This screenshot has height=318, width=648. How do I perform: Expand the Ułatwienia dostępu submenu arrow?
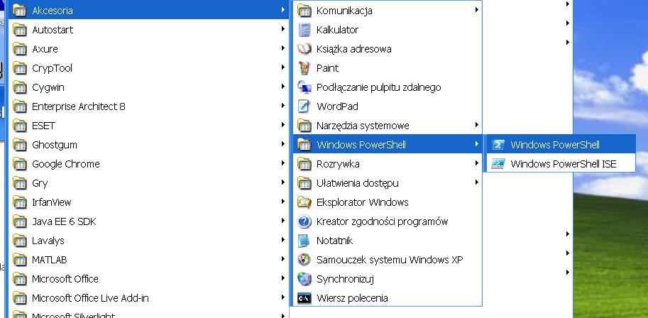click(476, 182)
